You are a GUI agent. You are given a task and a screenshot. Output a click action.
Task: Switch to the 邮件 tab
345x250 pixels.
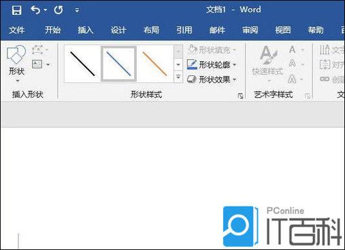tap(217, 30)
